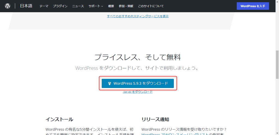The height and width of the screenshot is (135, 279).
Task: Open the このサイトについて menu item
Action: click(x=151, y=6)
